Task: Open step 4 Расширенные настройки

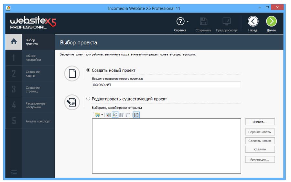Action: 30,105
